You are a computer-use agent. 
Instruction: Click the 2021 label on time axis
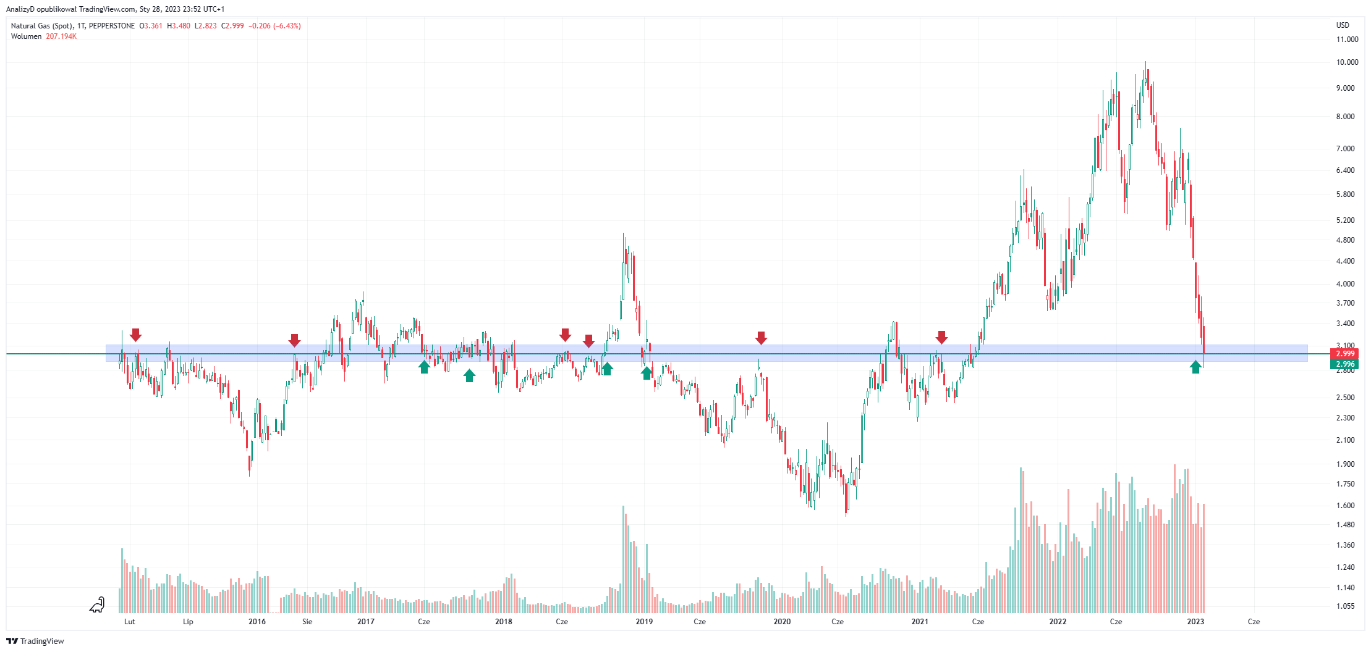point(920,622)
